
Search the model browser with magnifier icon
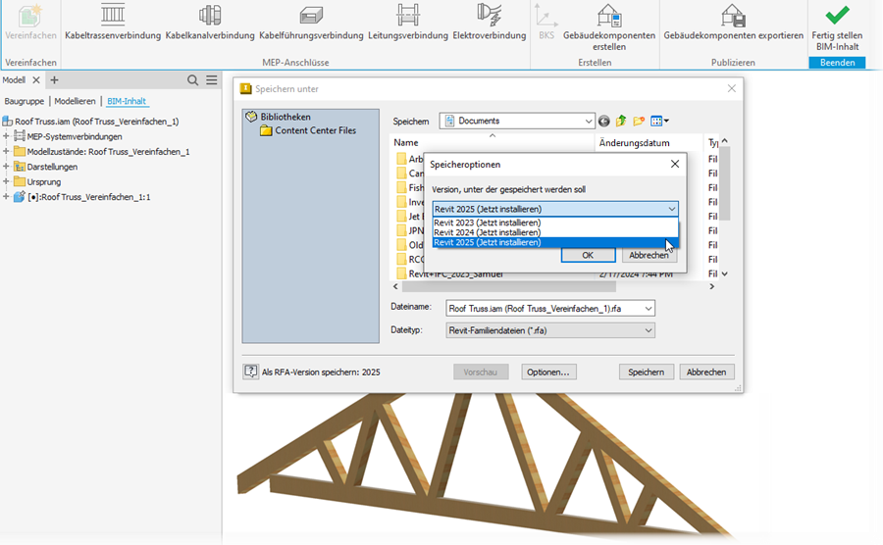192,80
